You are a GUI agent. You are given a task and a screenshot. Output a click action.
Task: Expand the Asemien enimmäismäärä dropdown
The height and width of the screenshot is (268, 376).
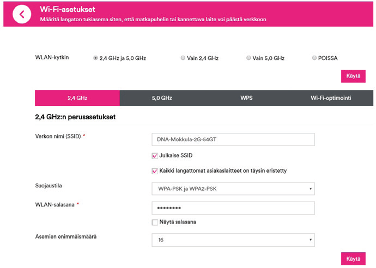tap(233, 239)
